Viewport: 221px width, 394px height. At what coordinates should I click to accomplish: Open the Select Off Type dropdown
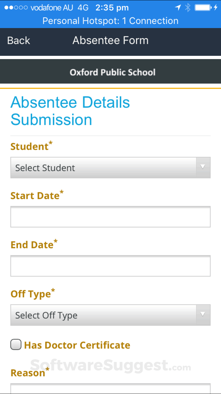click(103, 315)
